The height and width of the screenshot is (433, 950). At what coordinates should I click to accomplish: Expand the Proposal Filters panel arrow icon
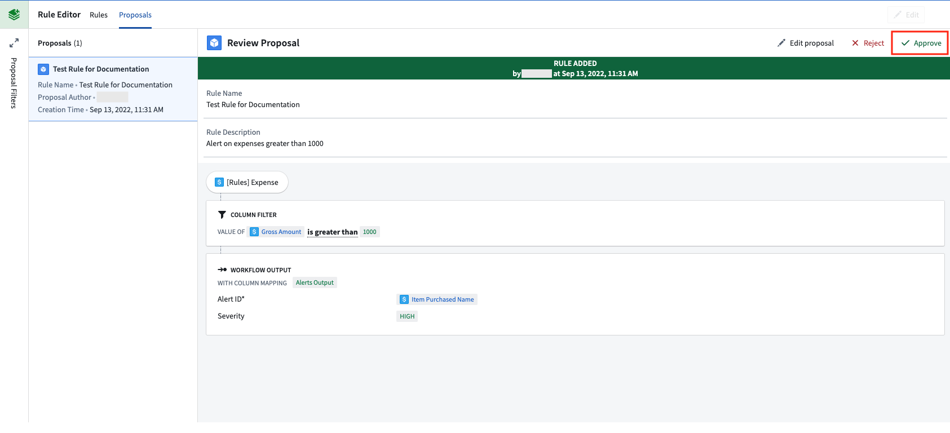(14, 43)
